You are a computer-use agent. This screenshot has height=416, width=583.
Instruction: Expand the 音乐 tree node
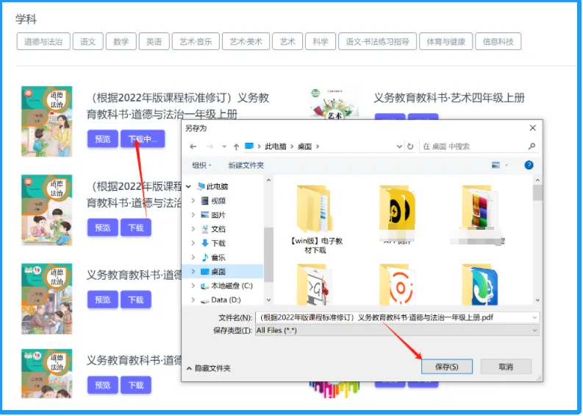point(193,258)
